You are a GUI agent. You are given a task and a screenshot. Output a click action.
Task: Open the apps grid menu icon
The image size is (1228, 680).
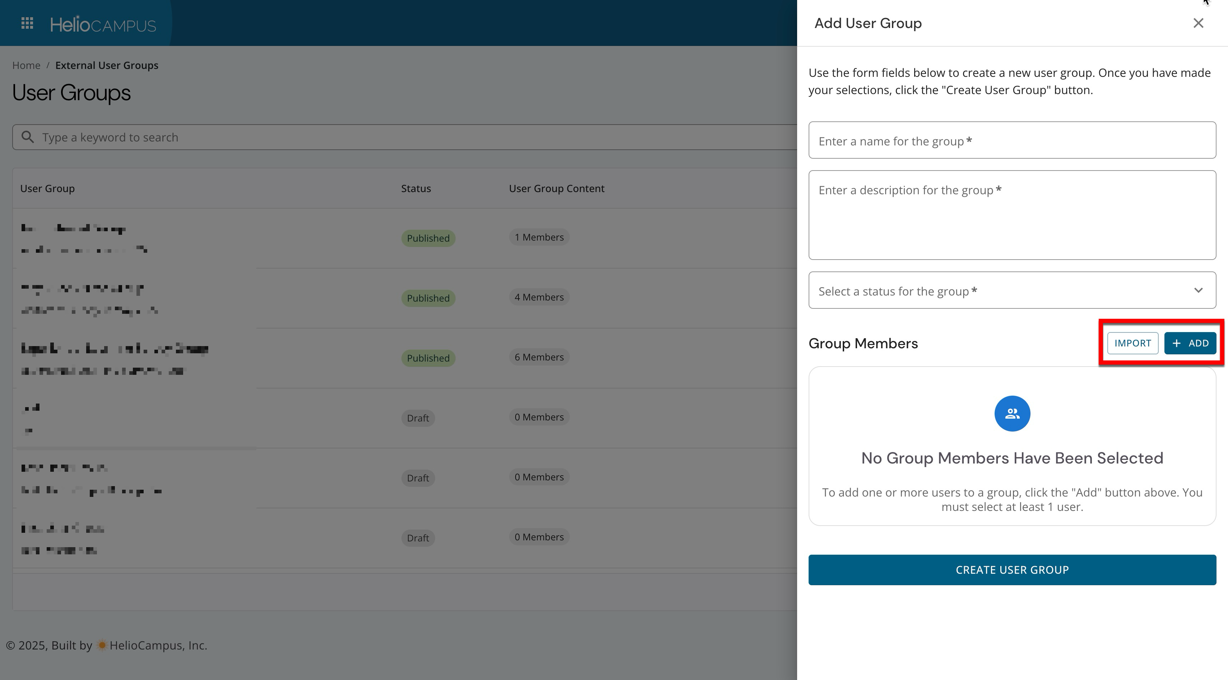click(x=27, y=23)
